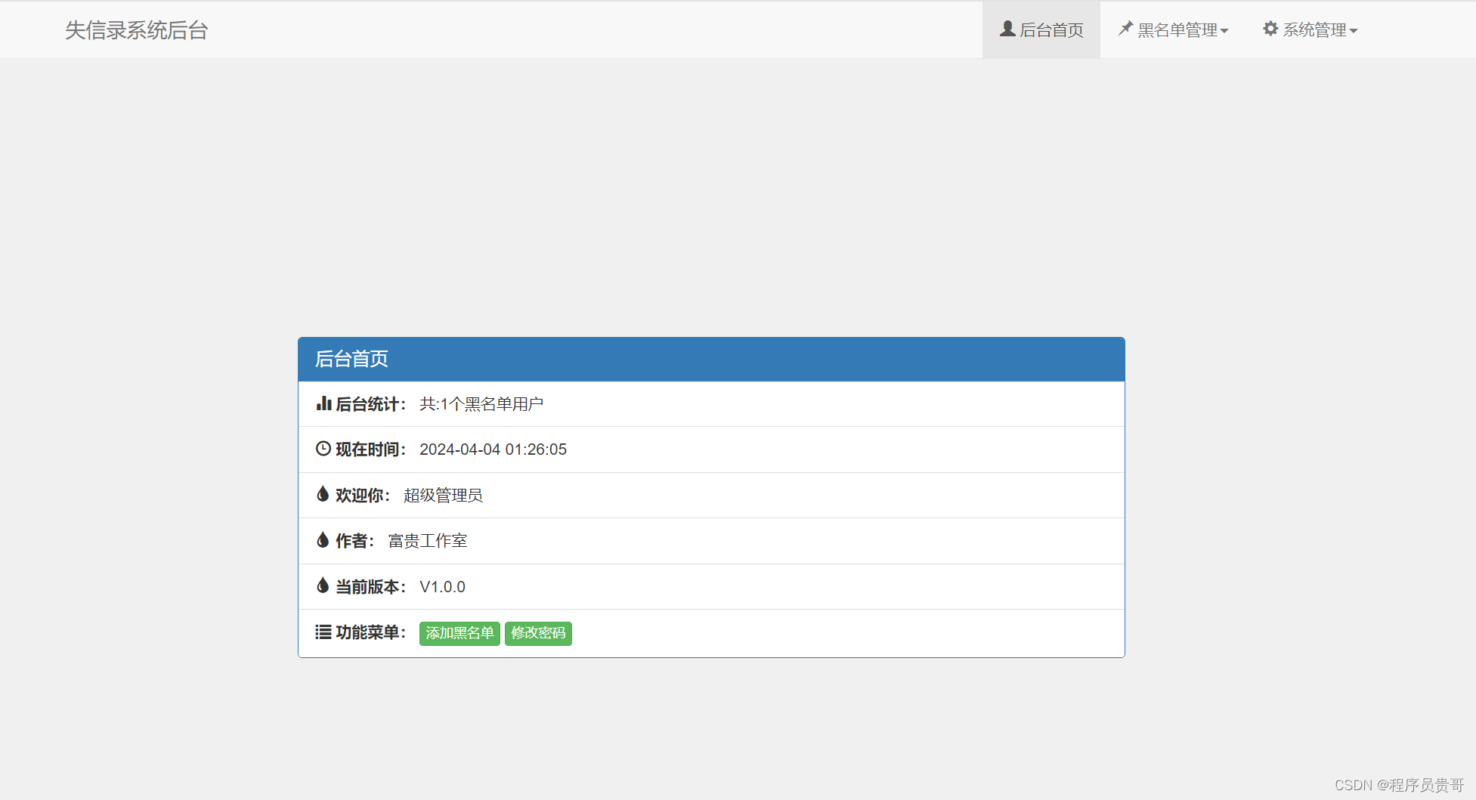Click the version value V1.0.0
The image size is (1476, 800).
[x=442, y=587]
